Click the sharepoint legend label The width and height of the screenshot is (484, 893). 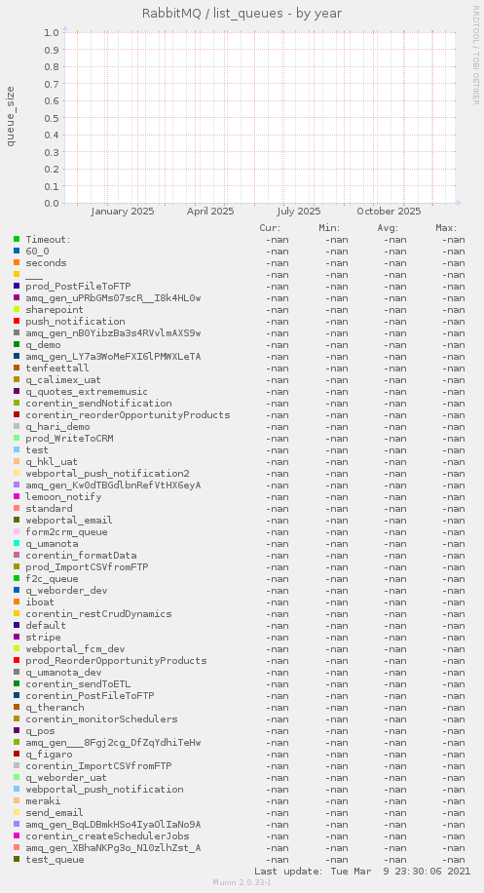point(55,310)
